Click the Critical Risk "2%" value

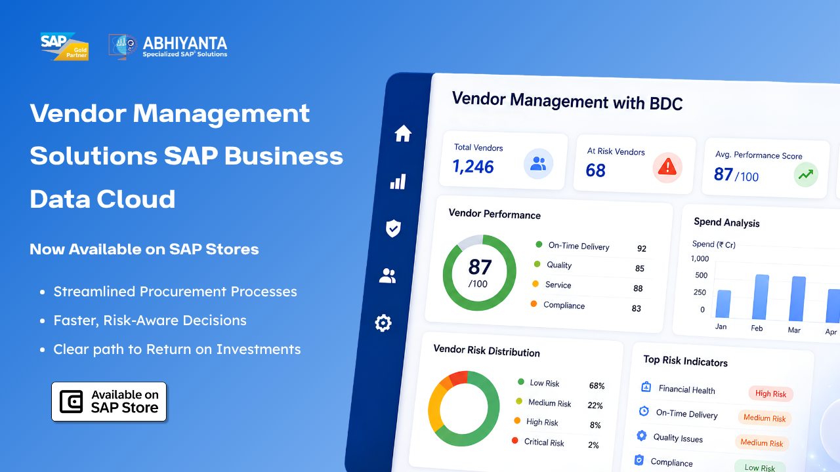pos(593,445)
